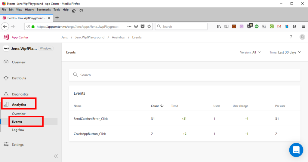Toggle the Firefox sidebars icon

pyautogui.click(x=226, y=26)
